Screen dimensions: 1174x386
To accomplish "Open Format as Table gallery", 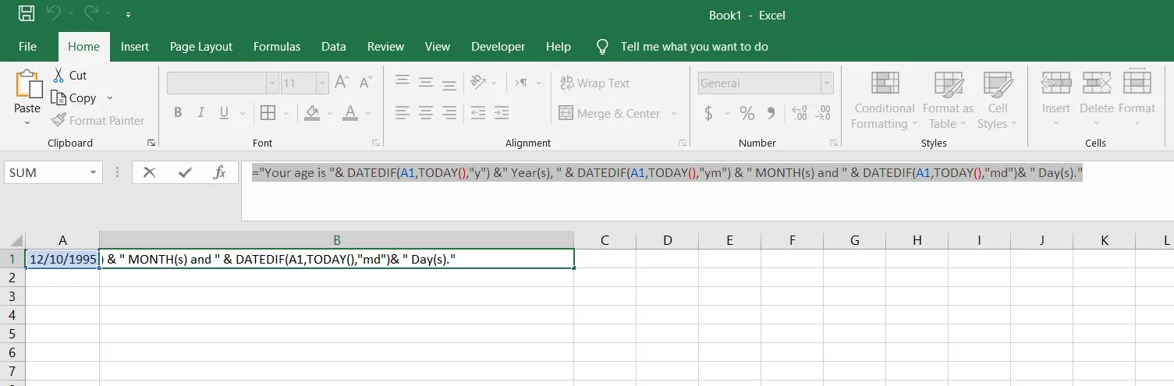I will pyautogui.click(x=948, y=100).
